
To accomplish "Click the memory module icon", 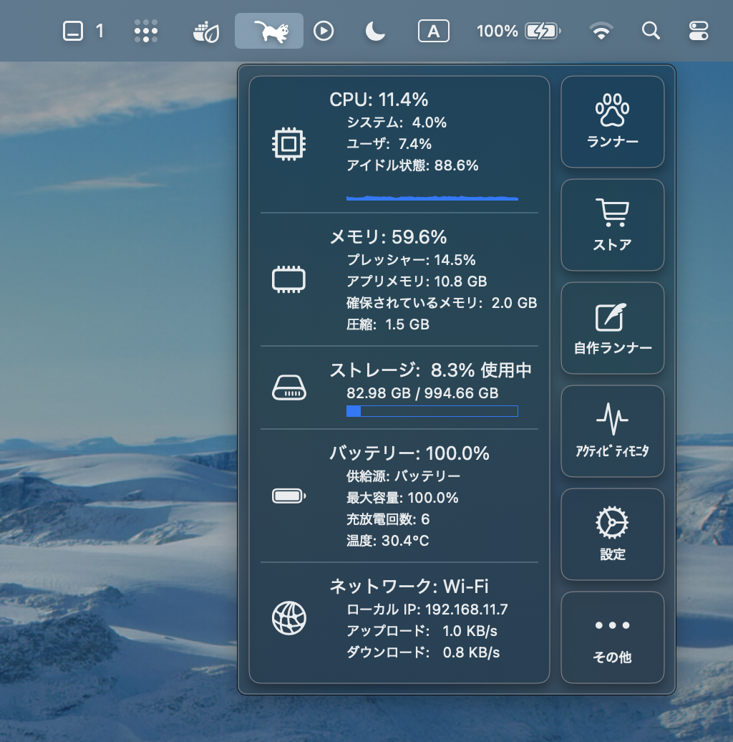I will tap(288, 279).
